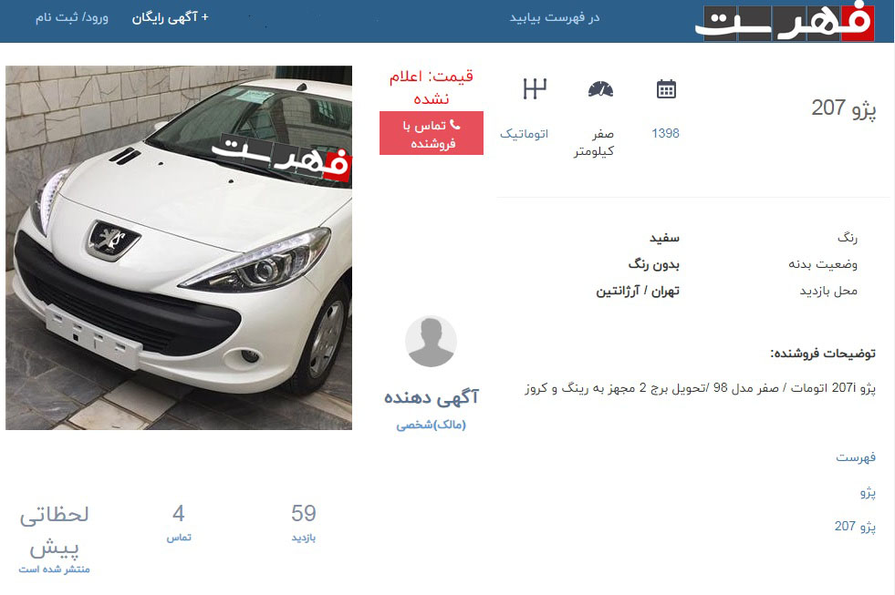Click the gearbox transmission icon

tap(535, 89)
